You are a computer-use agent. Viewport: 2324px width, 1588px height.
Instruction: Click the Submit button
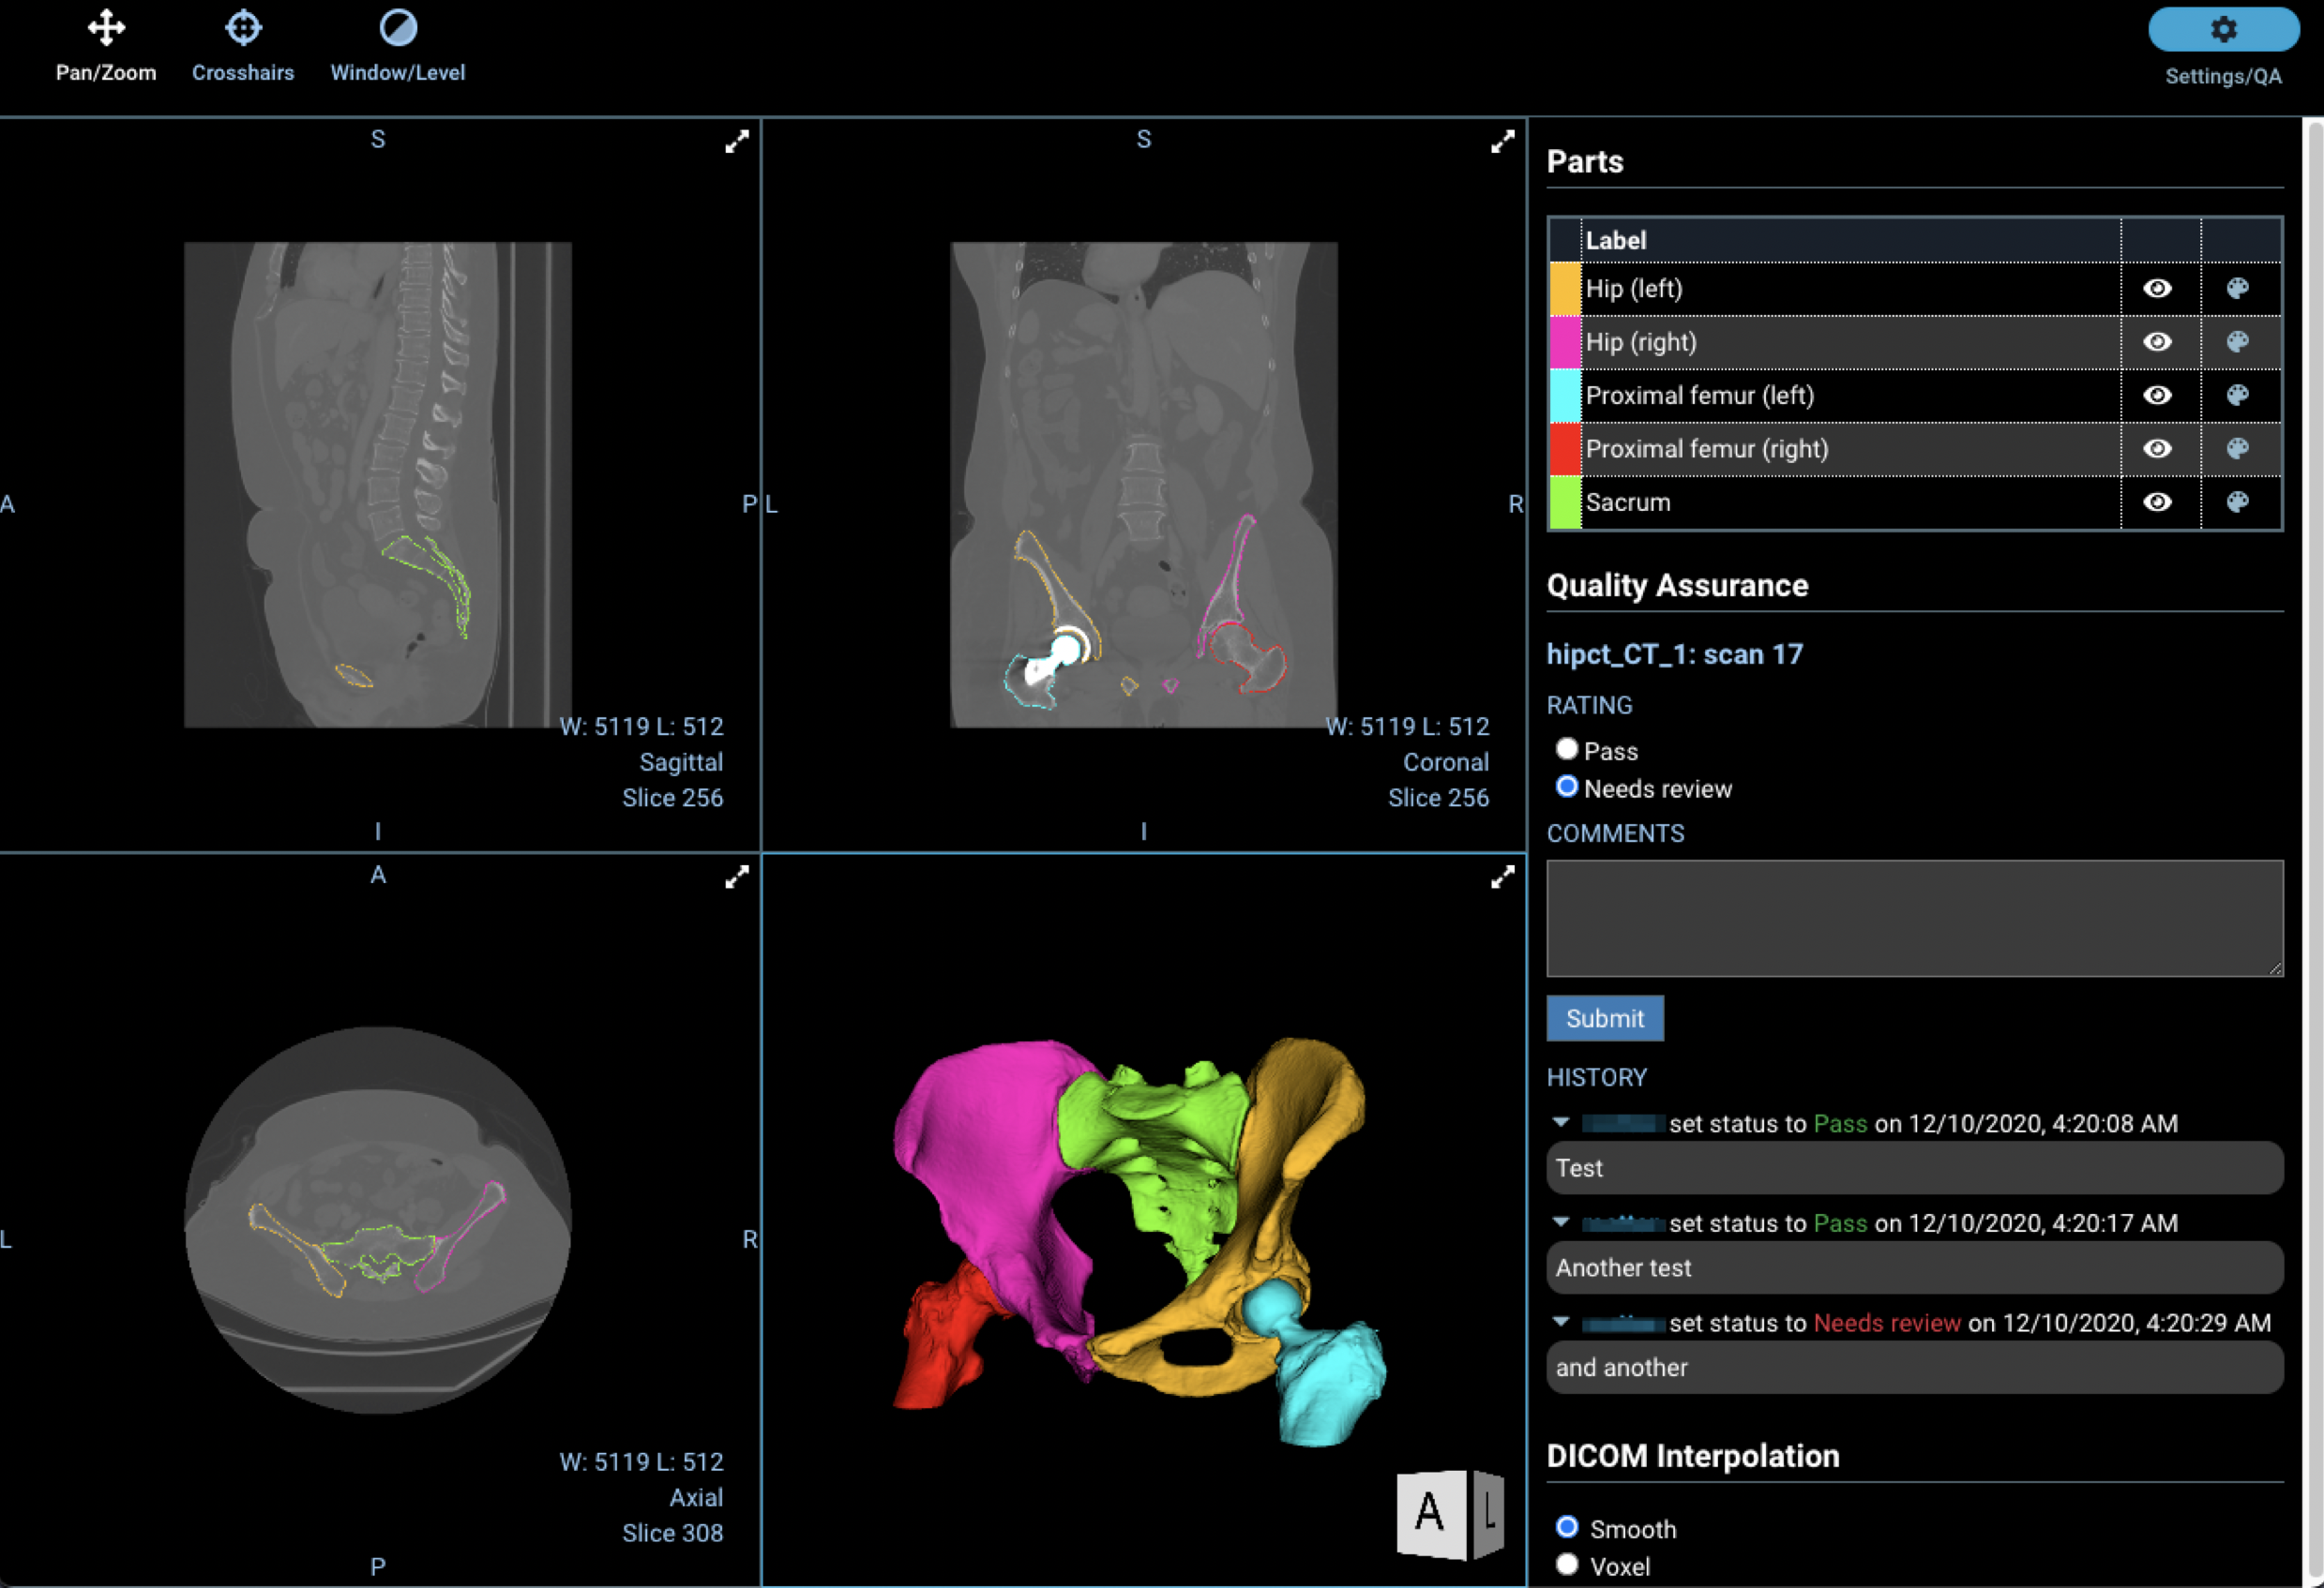coord(1604,1017)
